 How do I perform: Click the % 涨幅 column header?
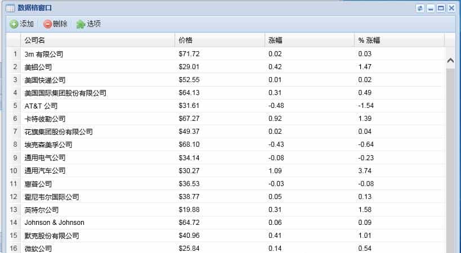coord(399,40)
